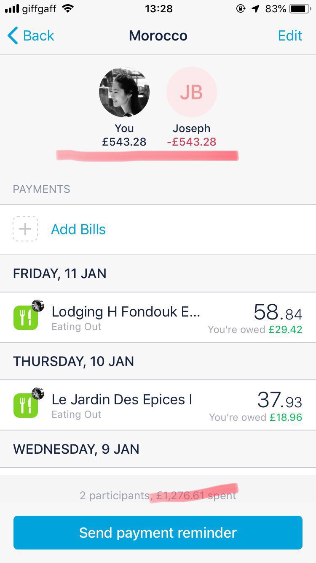Tap the green fork icon for Lodging H Fondouk

tap(26, 318)
